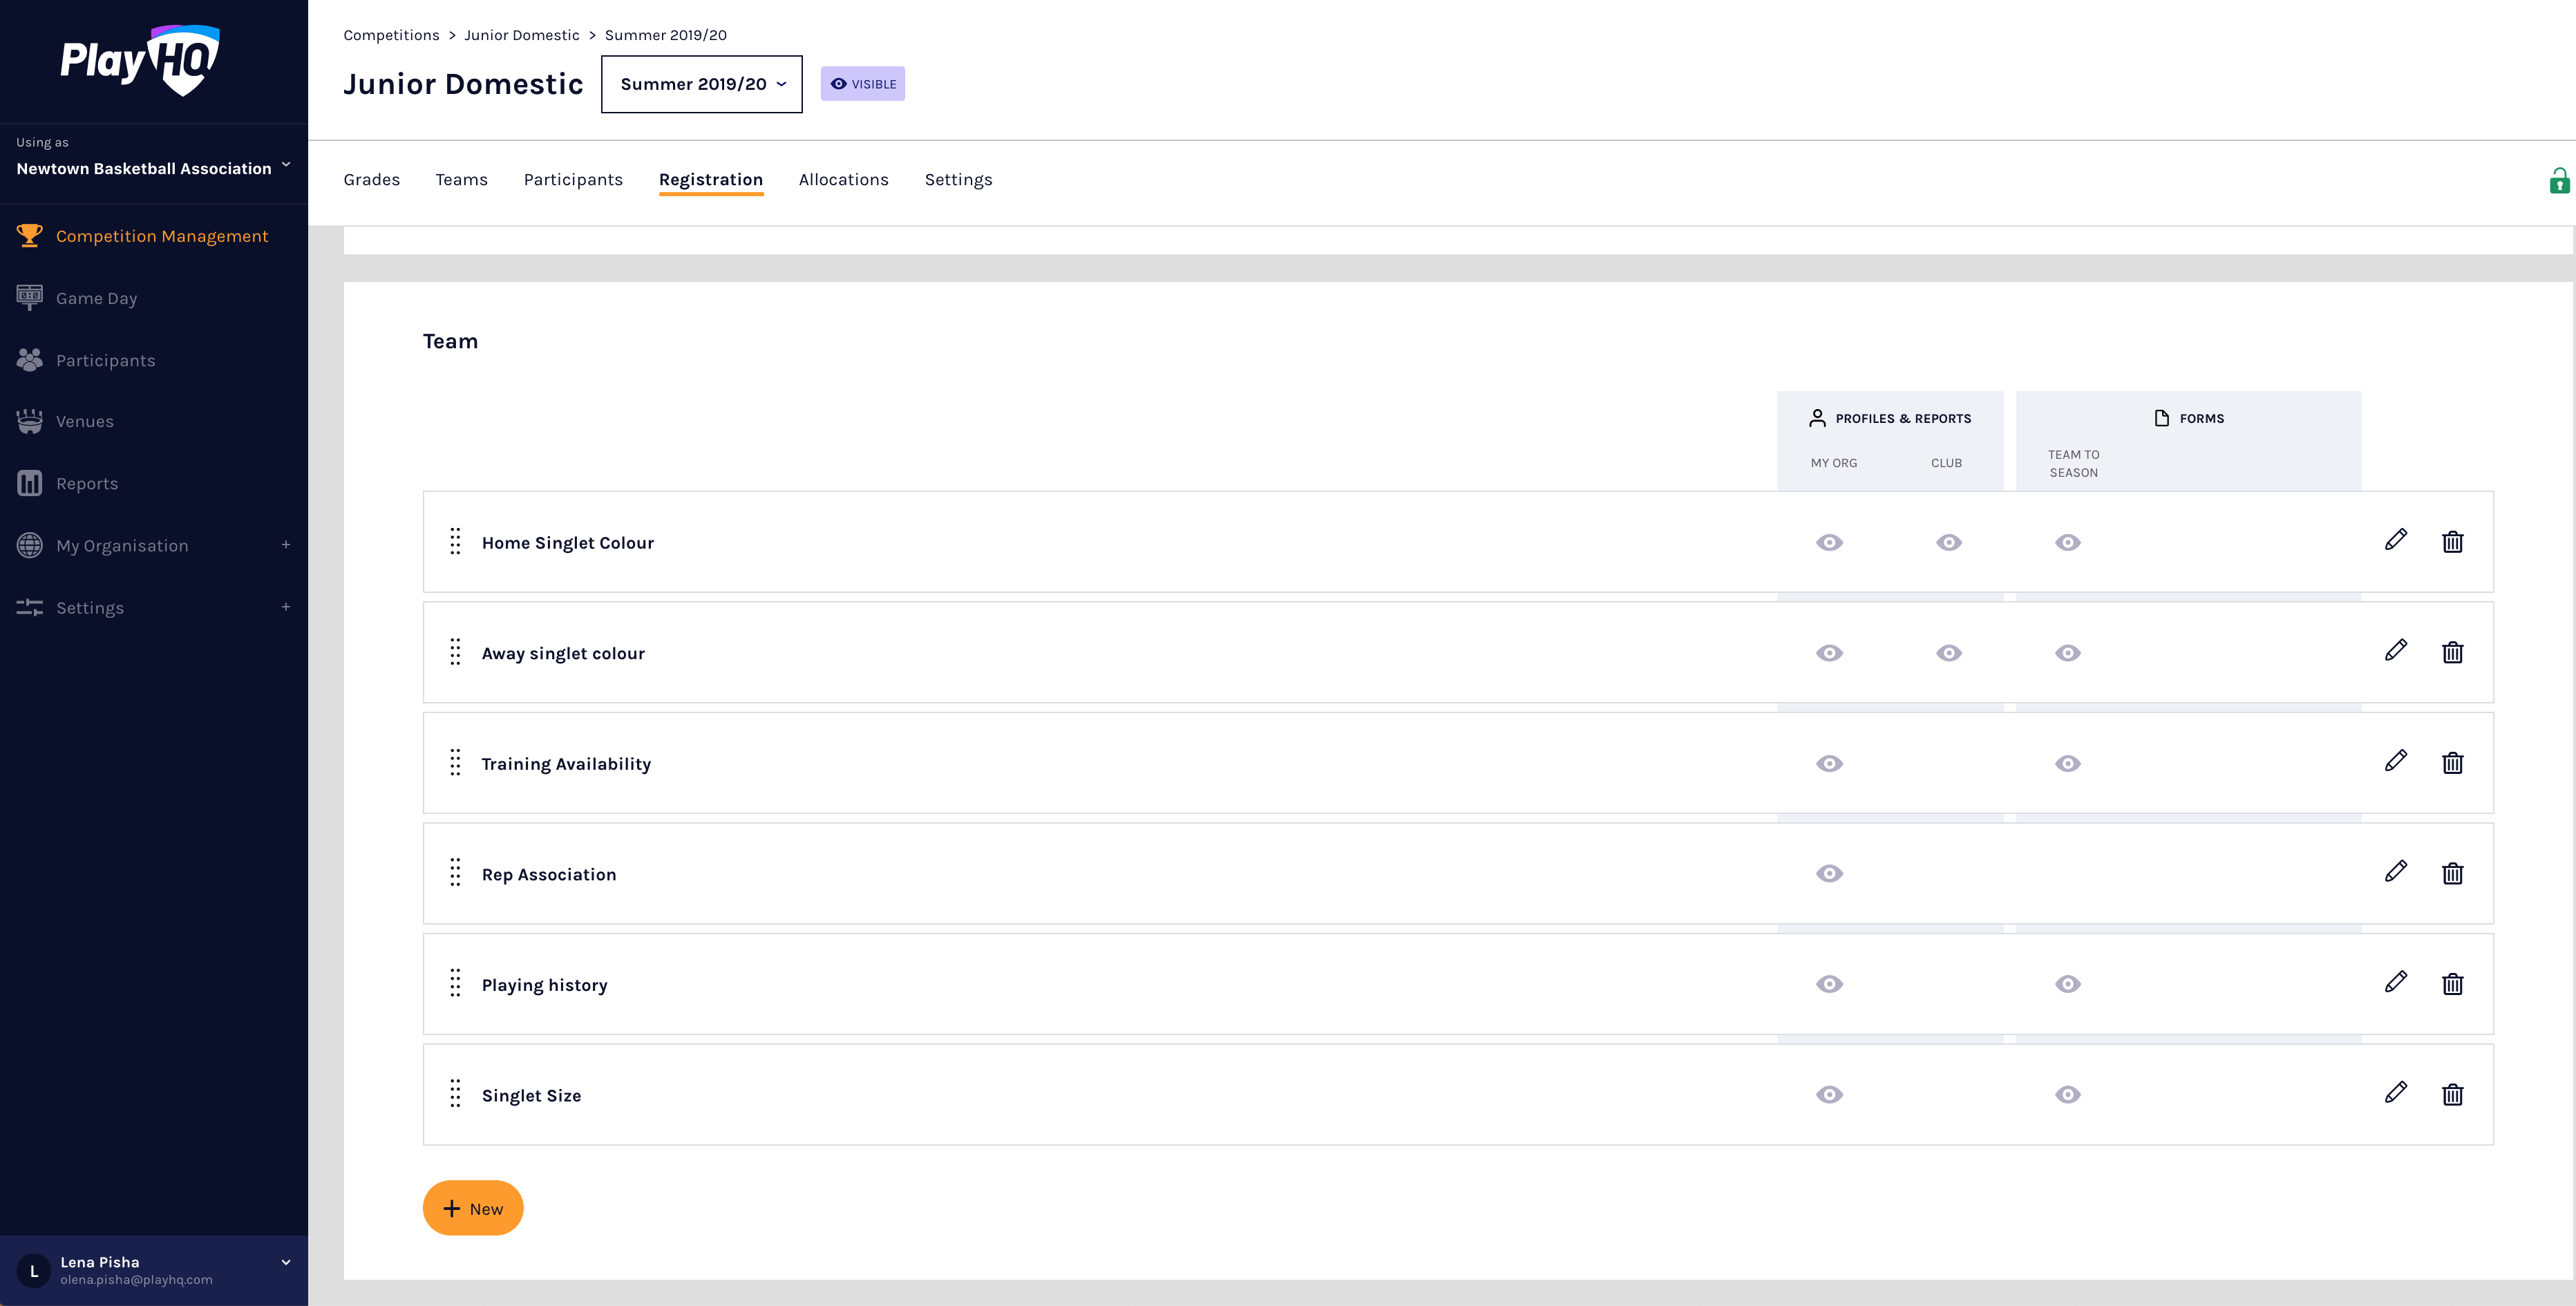Switch to the Grades tab
This screenshot has width=2576, height=1306.
[371, 179]
